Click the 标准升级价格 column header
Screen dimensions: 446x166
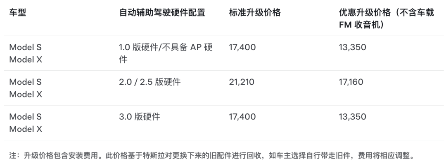click(x=255, y=13)
